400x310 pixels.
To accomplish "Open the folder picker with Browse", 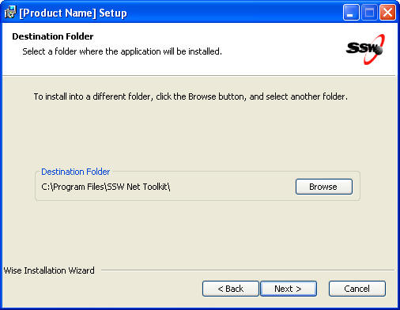I will click(x=324, y=187).
